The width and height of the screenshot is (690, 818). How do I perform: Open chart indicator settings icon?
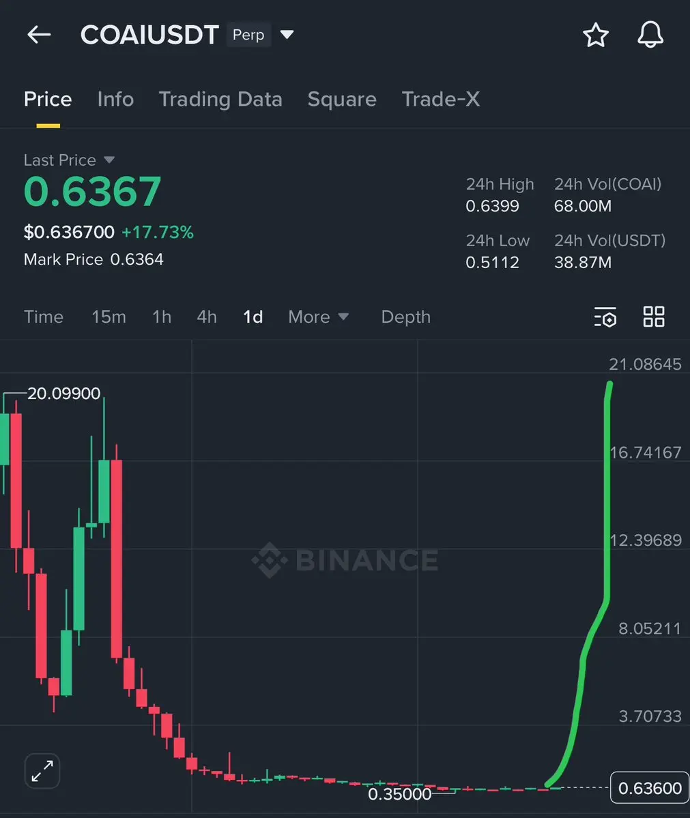coord(605,317)
